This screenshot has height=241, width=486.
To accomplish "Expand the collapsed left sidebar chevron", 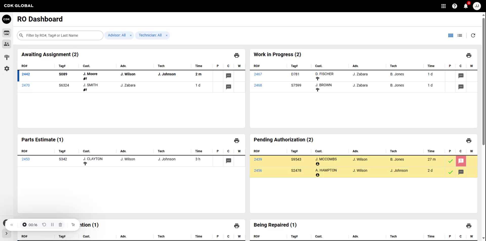I will (6, 233).
